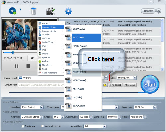Choose iPad device category

51,46
